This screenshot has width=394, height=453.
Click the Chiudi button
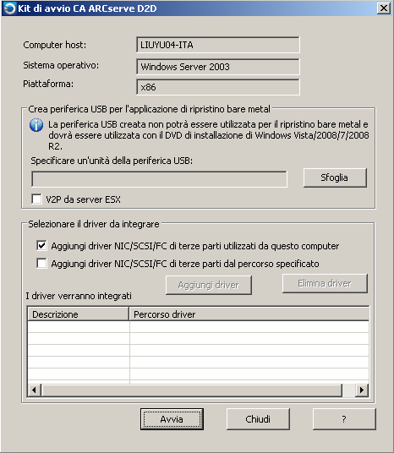tap(258, 419)
